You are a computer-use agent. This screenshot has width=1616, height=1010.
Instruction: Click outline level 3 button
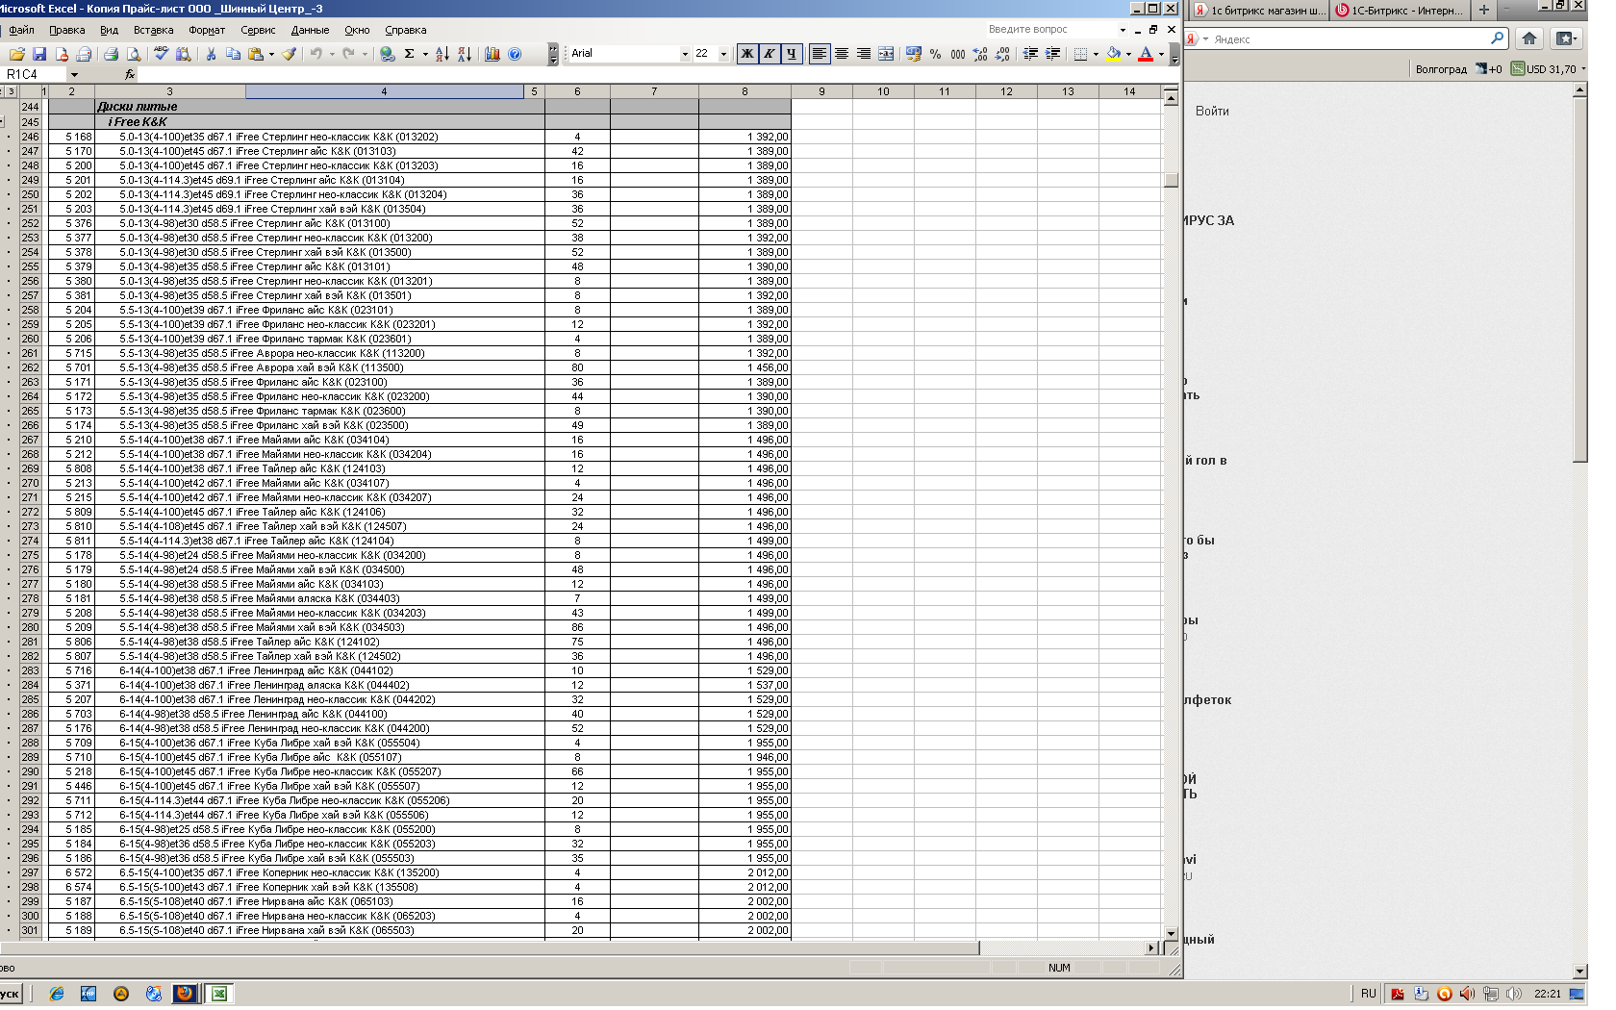[12, 91]
